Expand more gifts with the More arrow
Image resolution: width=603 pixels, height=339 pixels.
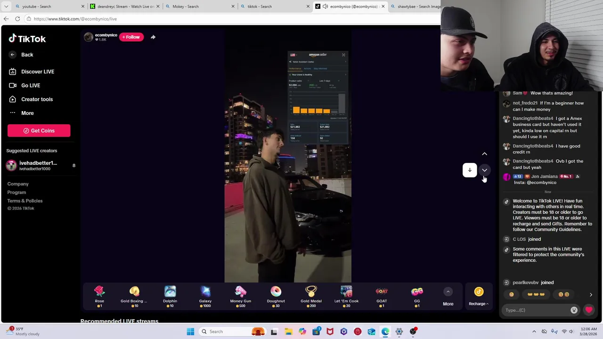448,297
